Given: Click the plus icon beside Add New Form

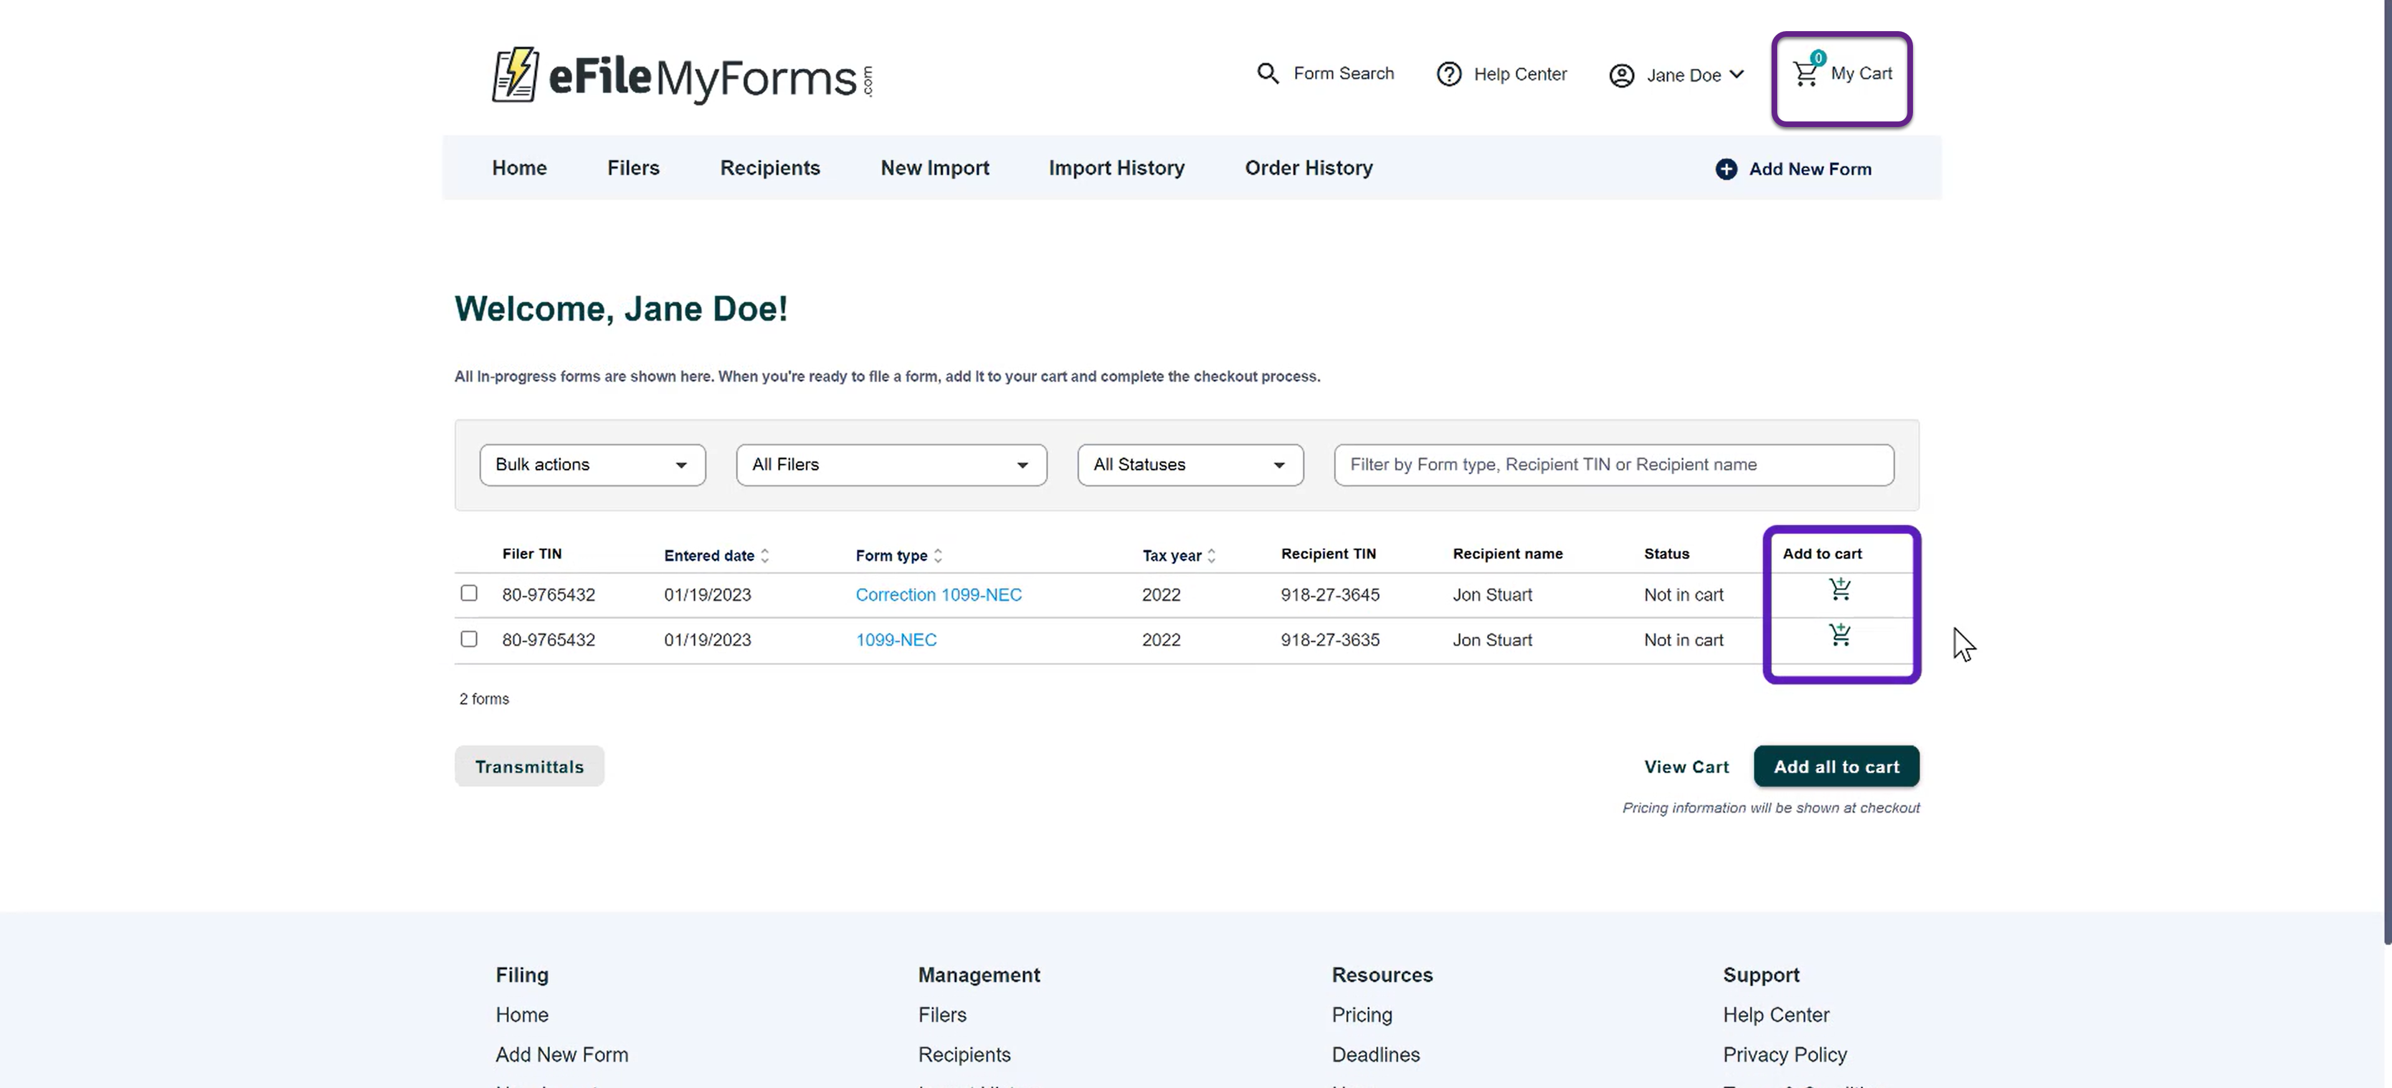Looking at the screenshot, I should (1725, 169).
